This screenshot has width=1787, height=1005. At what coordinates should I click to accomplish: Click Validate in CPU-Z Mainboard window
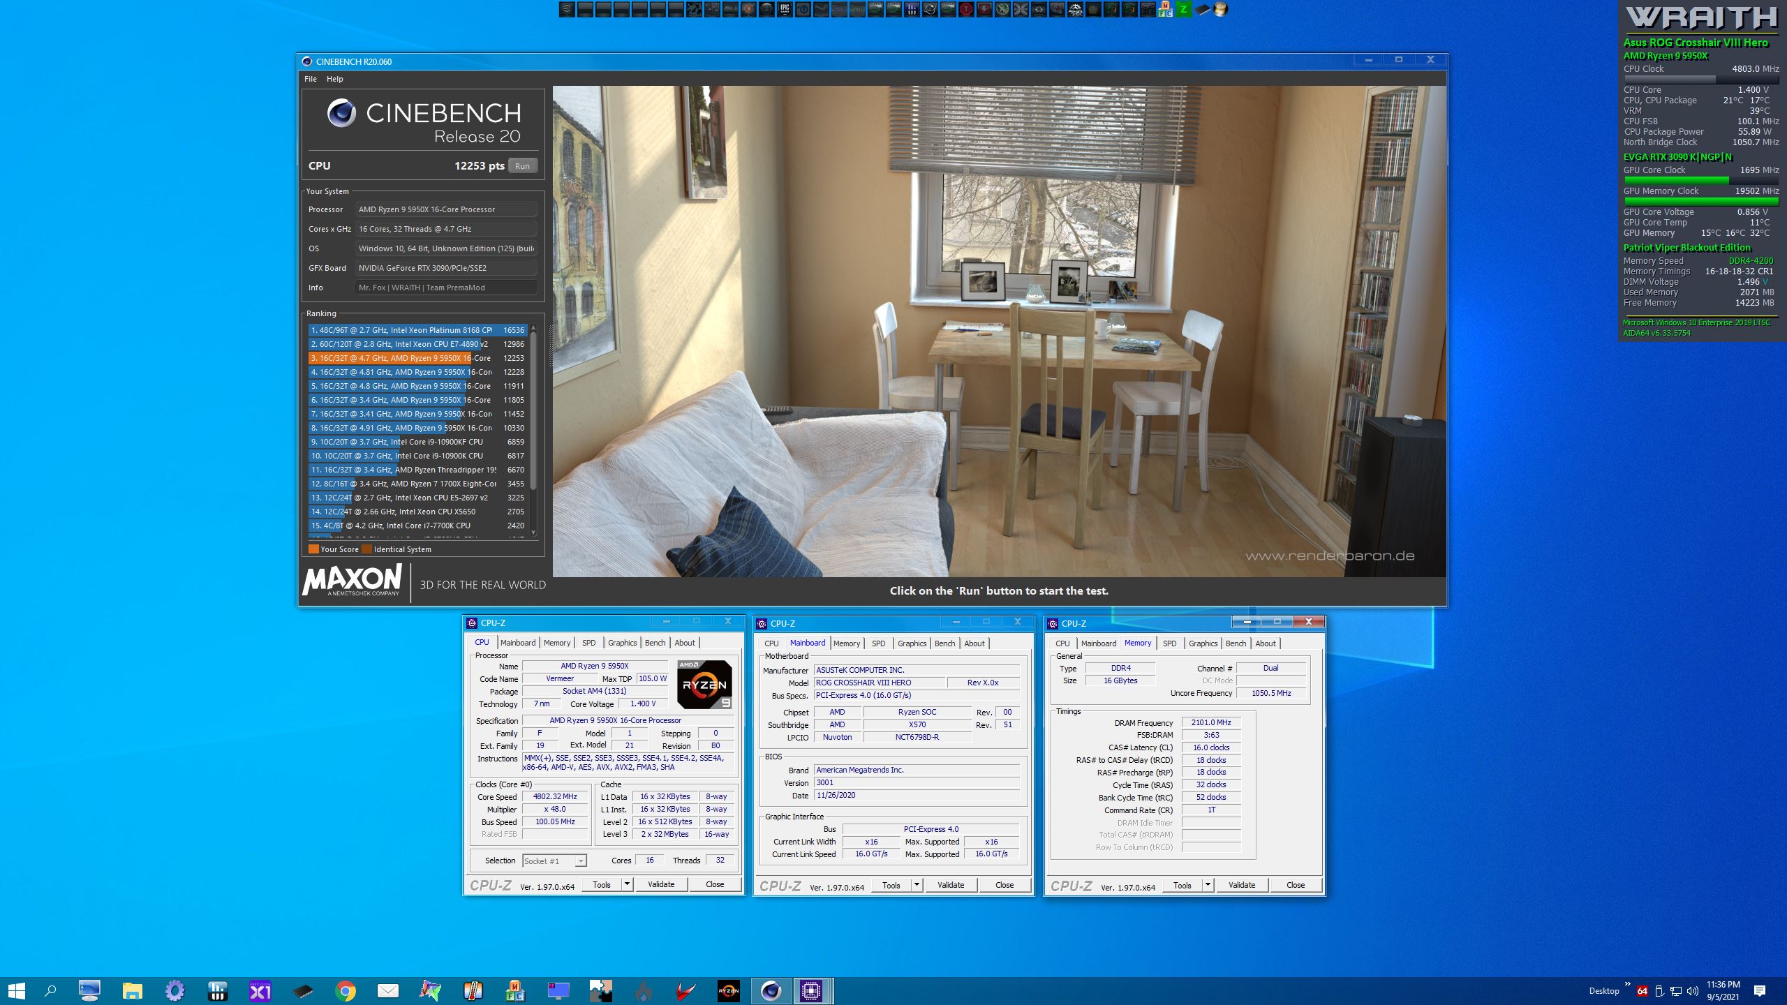[950, 885]
